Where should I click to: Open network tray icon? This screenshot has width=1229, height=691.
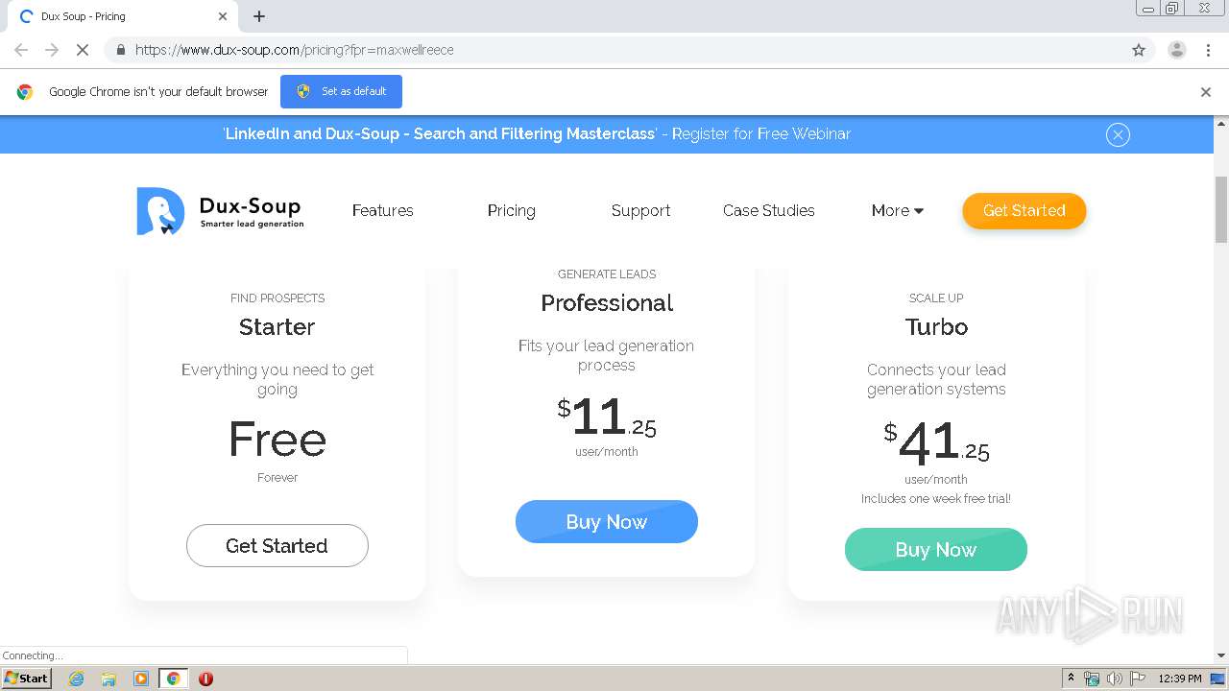pyautogui.click(x=1092, y=679)
